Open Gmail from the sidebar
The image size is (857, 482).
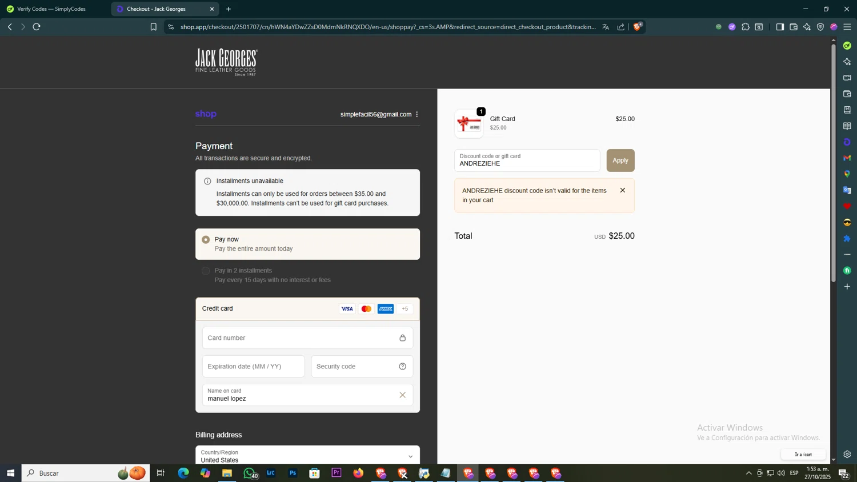(847, 158)
